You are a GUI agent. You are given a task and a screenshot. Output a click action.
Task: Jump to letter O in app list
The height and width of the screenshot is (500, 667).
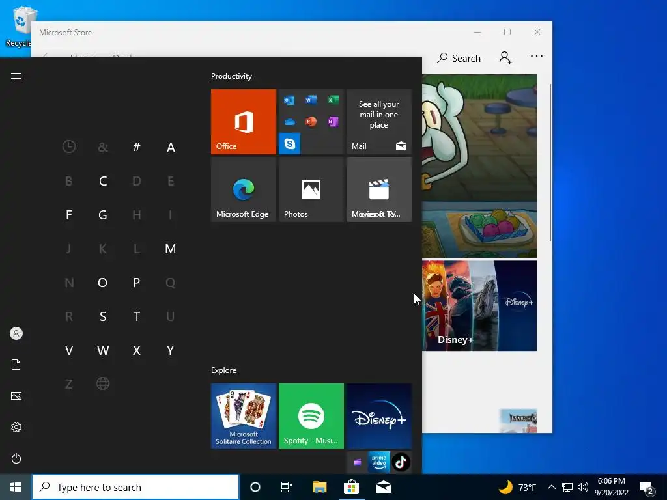(103, 283)
